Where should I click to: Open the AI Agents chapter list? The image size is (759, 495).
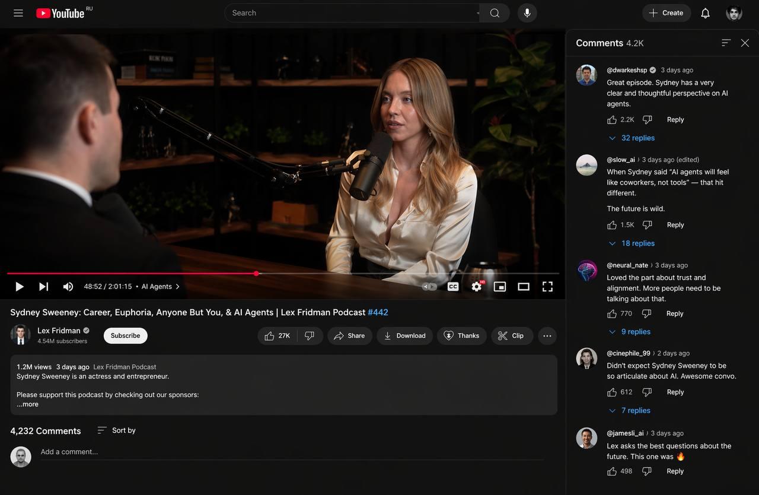161,287
